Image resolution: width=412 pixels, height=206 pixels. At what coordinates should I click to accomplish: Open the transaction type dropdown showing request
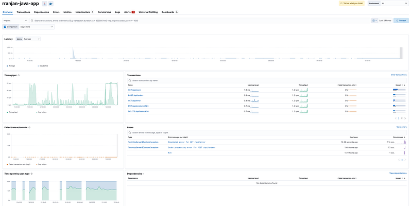click(15, 21)
